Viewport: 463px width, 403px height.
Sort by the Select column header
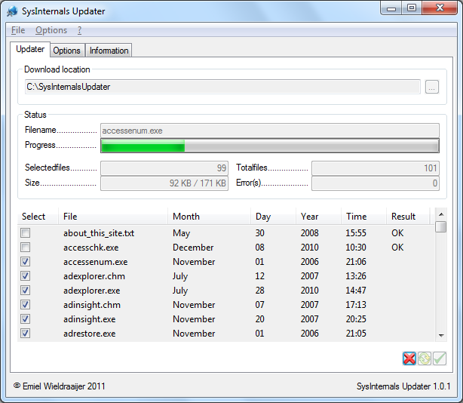[38, 217]
